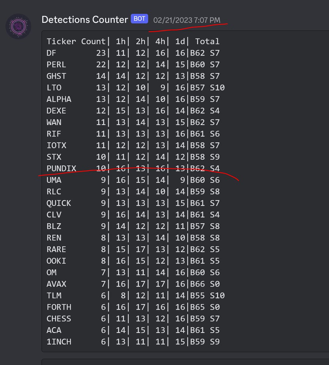Click the OOKI ticker name
The height and width of the screenshot is (365, 329).
pos(56,261)
